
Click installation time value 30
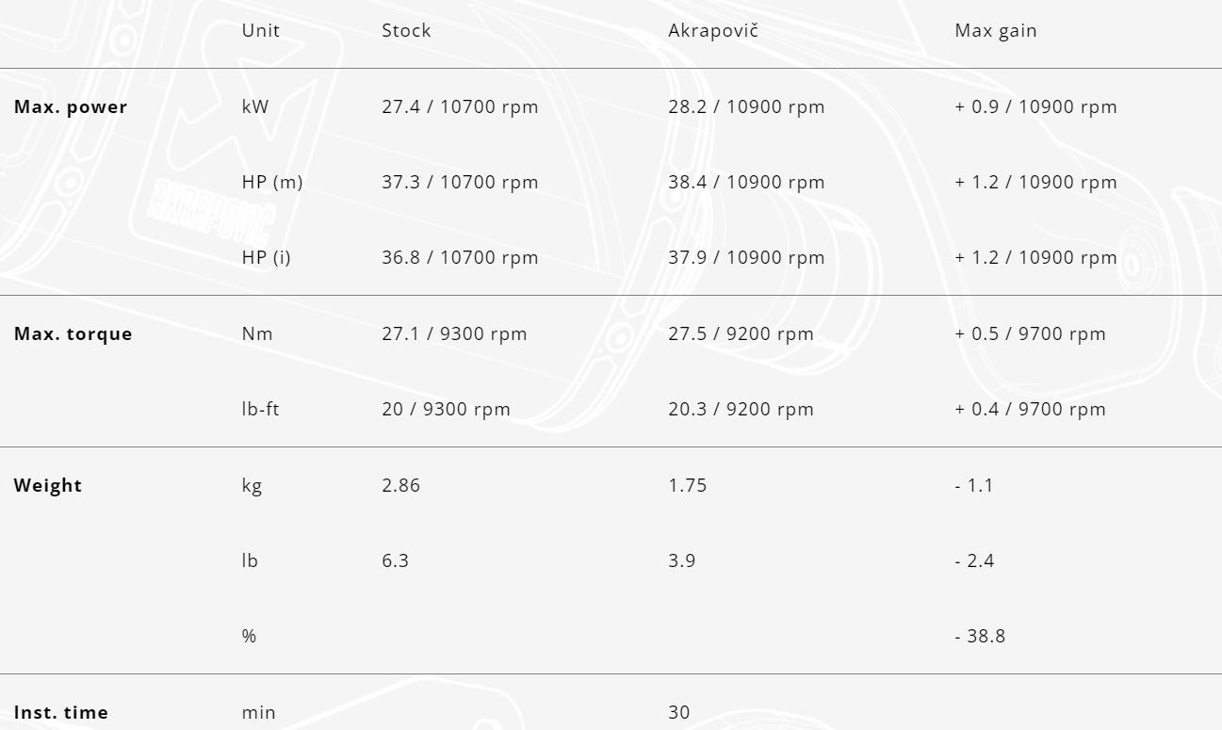(679, 713)
